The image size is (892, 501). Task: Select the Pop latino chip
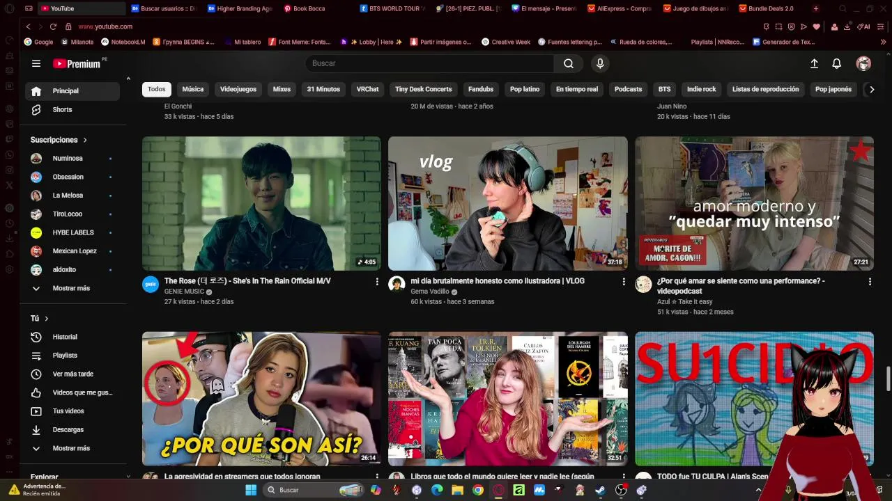(525, 89)
